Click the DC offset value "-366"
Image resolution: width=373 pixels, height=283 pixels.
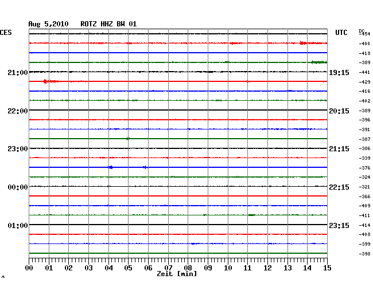click(x=364, y=196)
